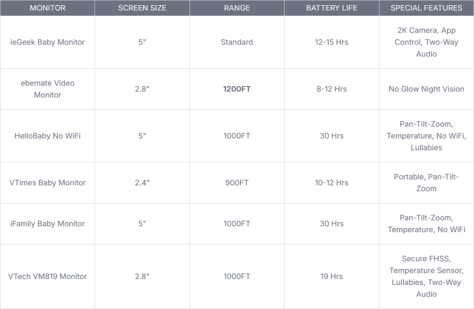Click the 12-15 Hrs battery life cell
This screenshot has height=309, width=474.
(331, 42)
